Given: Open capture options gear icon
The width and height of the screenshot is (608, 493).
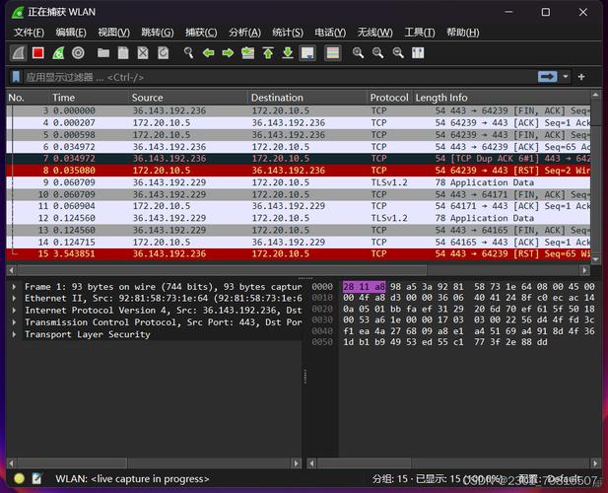Looking at the screenshot, I should point(78,53).
